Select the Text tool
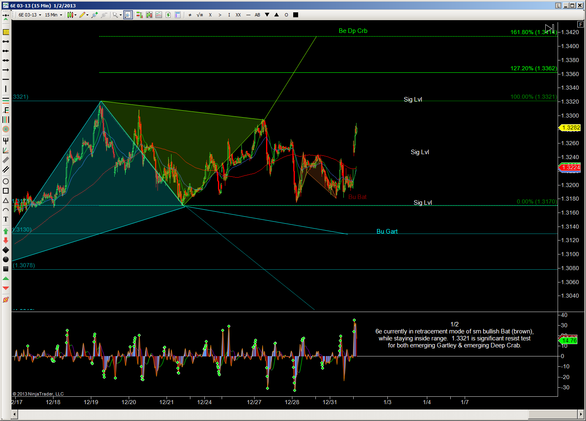Screen dimensions: 586x421 (6, 219)
